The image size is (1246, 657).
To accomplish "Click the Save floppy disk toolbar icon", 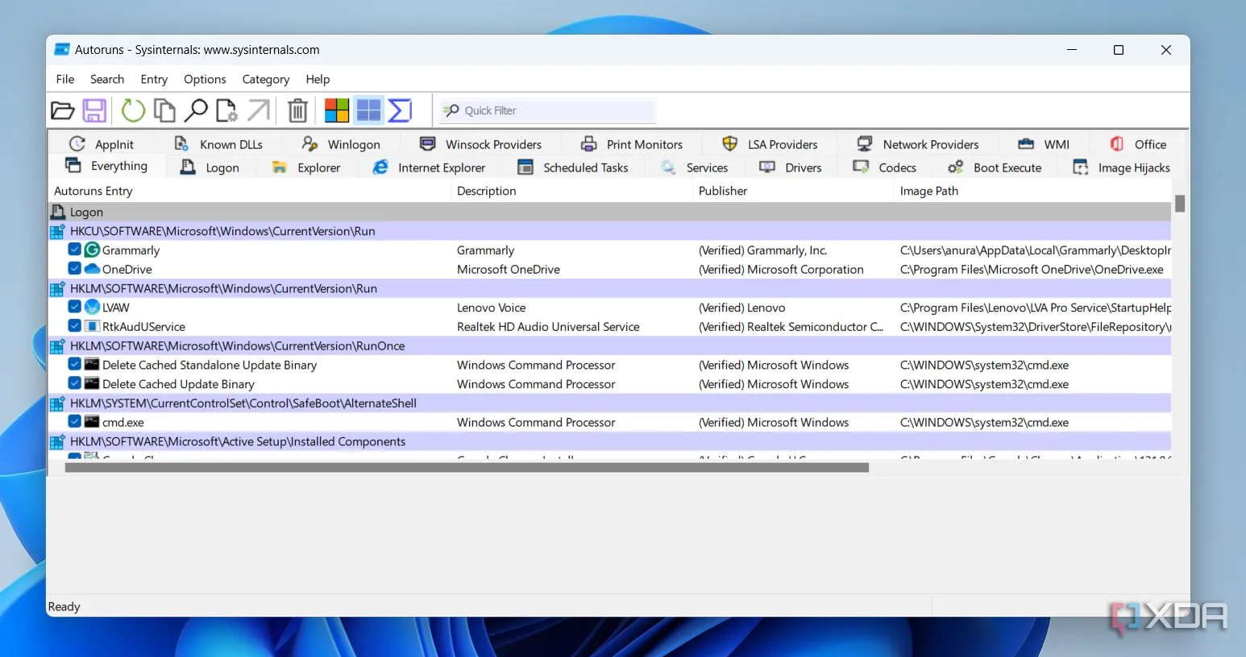I will click(94, 110).
